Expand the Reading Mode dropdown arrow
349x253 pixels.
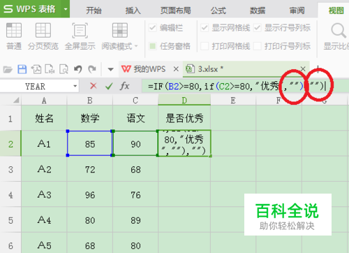(136, 46)
